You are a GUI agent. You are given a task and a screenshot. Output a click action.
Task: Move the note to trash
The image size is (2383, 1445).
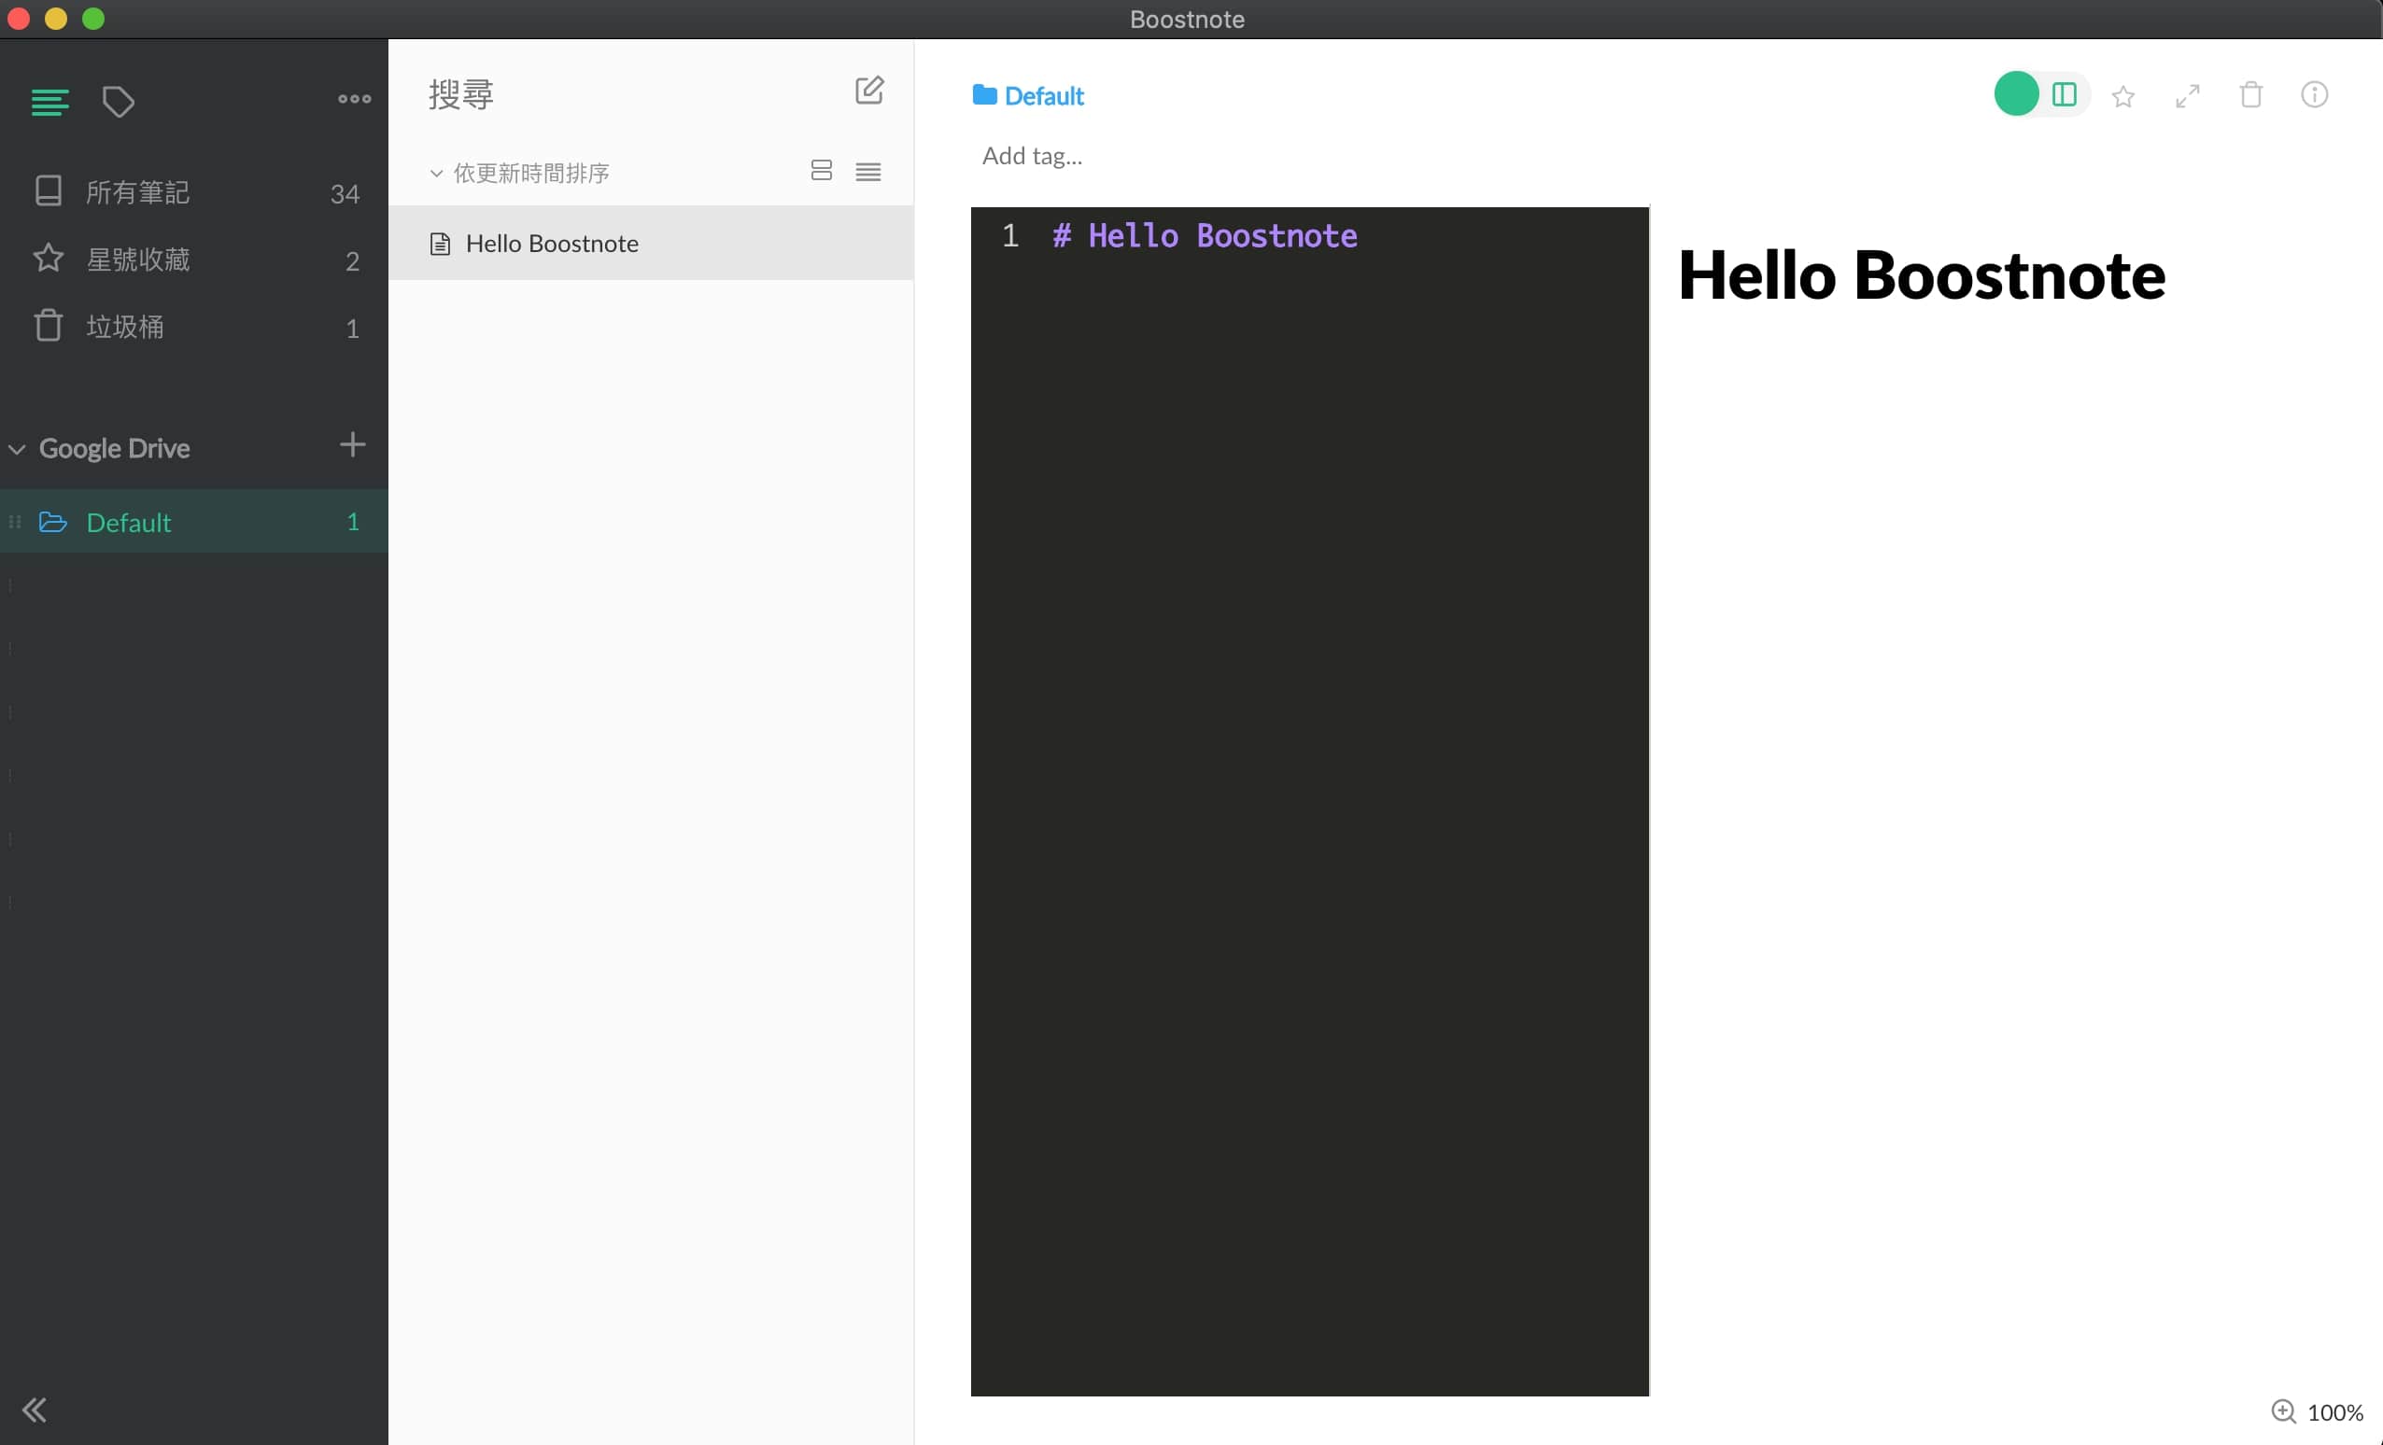click(2250, 94)
